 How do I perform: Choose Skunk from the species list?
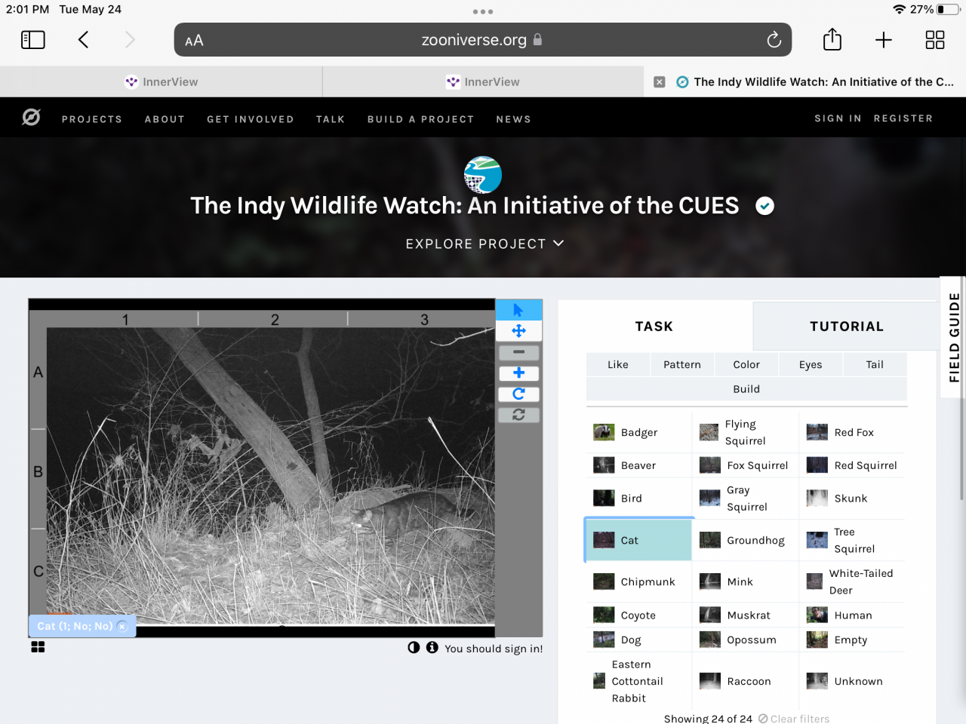click(x=853, y=499)
